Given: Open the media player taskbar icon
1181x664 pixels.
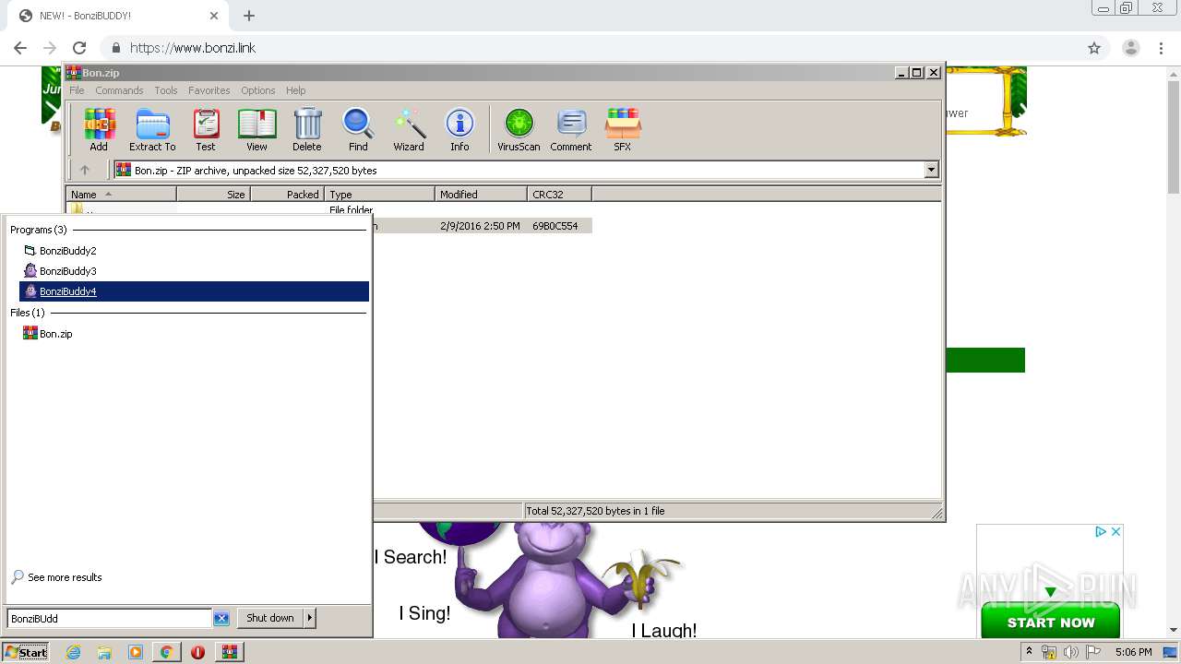Looking at the screenshot, I should (x=136, y=652).
